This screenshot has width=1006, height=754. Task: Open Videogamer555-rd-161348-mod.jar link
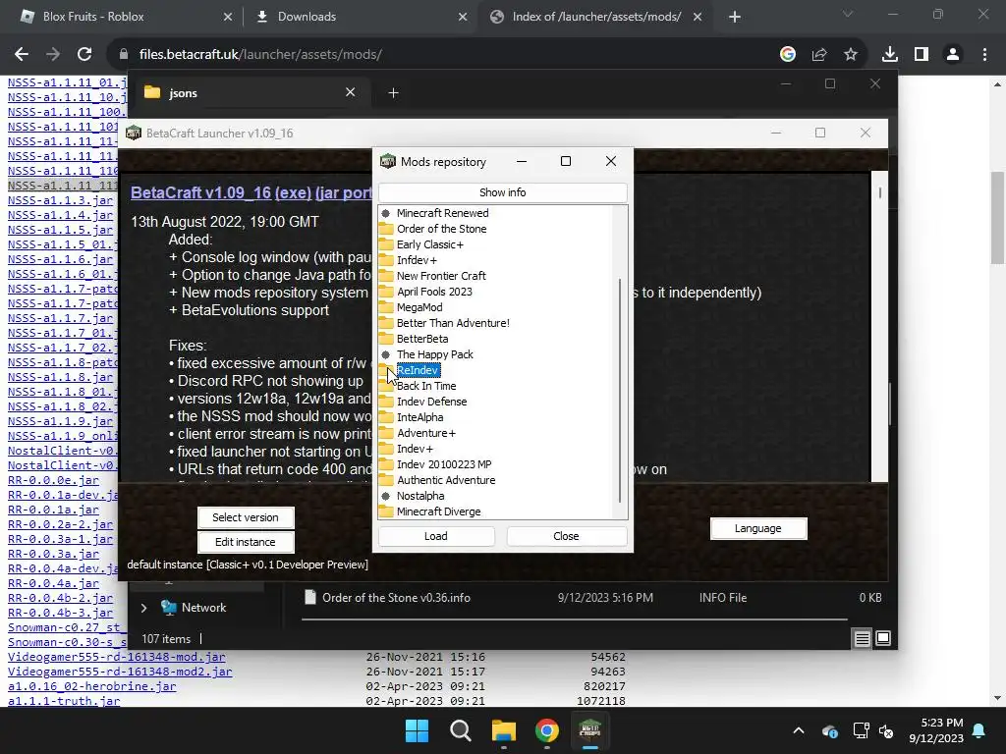117,657
